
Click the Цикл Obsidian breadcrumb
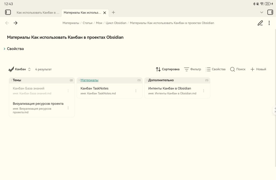(116, 23)
